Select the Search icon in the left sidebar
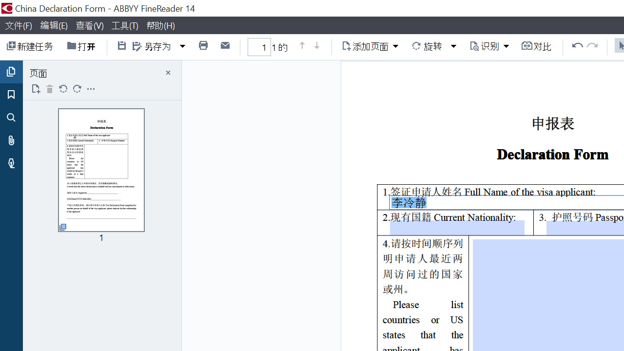The height and width of the screenshot is (351, 624). 11,117
